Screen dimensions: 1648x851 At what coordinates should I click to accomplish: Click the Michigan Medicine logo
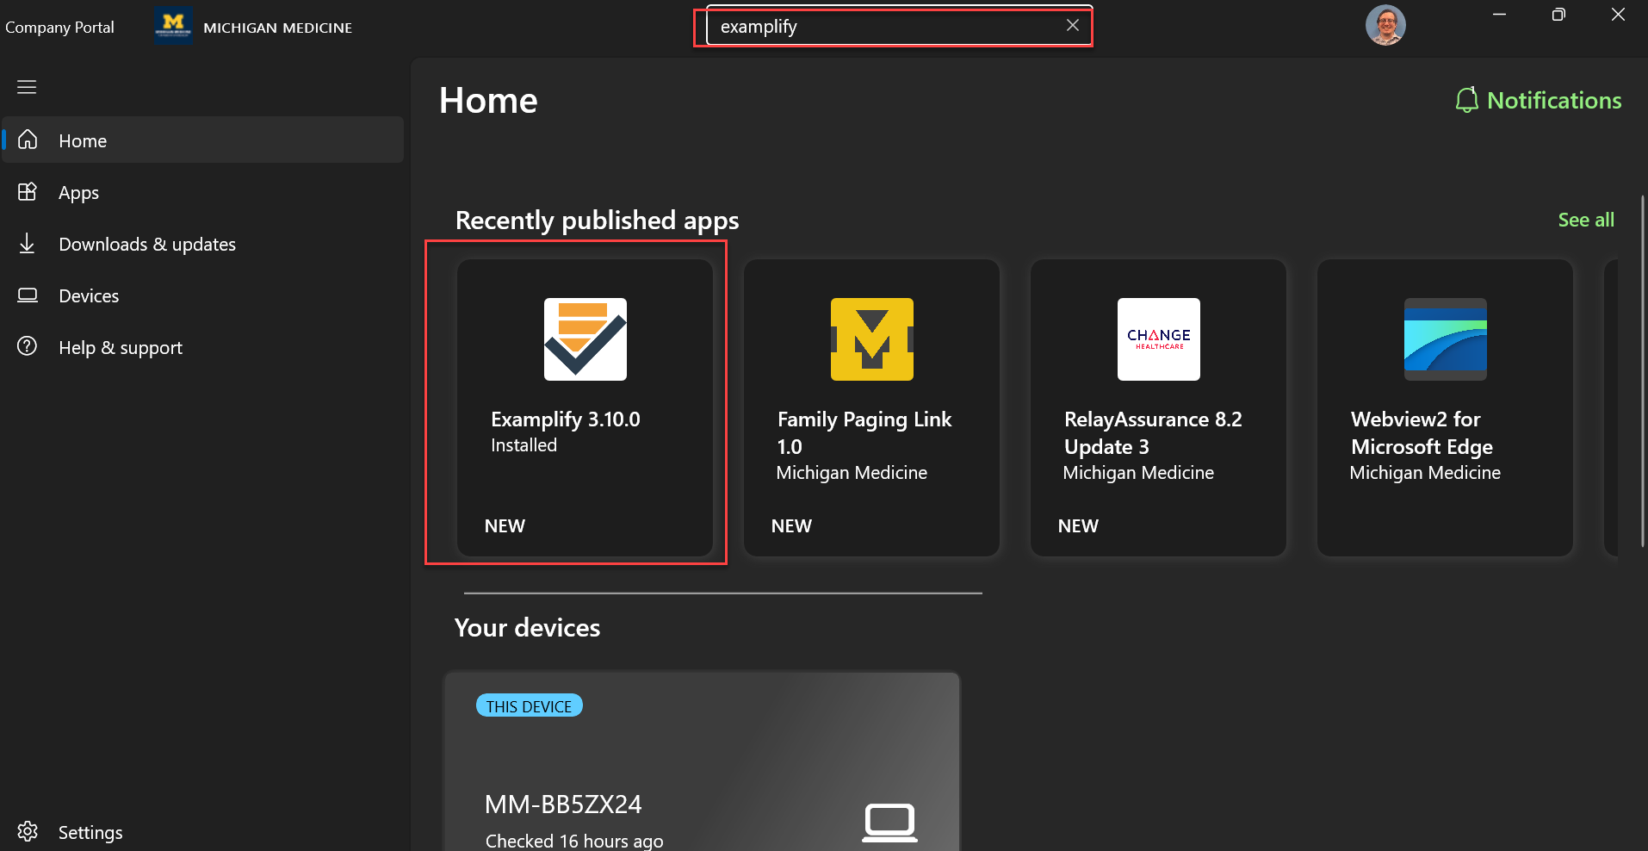coord(172,25)
